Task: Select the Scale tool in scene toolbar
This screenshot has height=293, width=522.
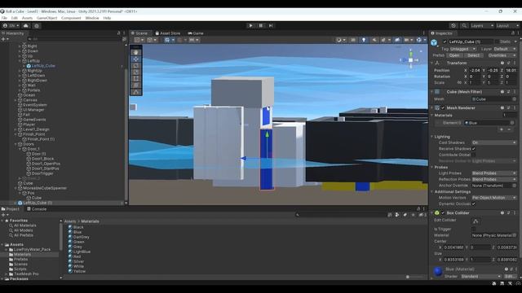Action: point(136,72)
